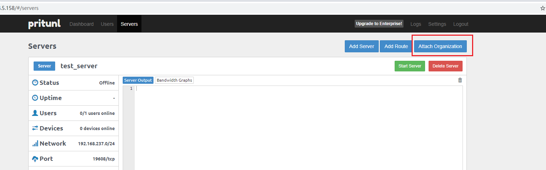Click the Uptime clock icon
This screenshot has width=546, height=170.
click(x=35, y=98)
